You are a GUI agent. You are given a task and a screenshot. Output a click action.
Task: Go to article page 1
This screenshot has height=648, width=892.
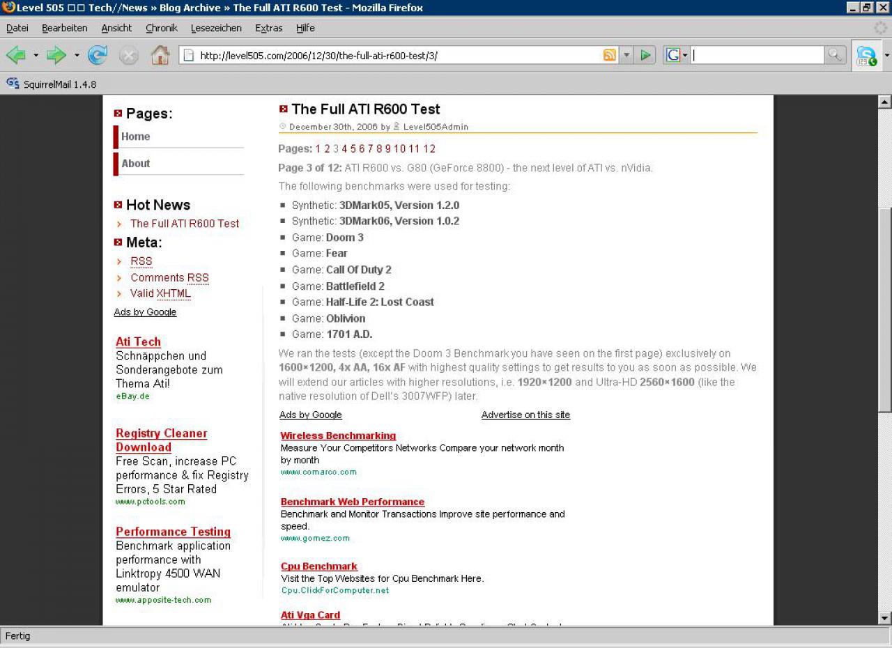click(318, 148)
